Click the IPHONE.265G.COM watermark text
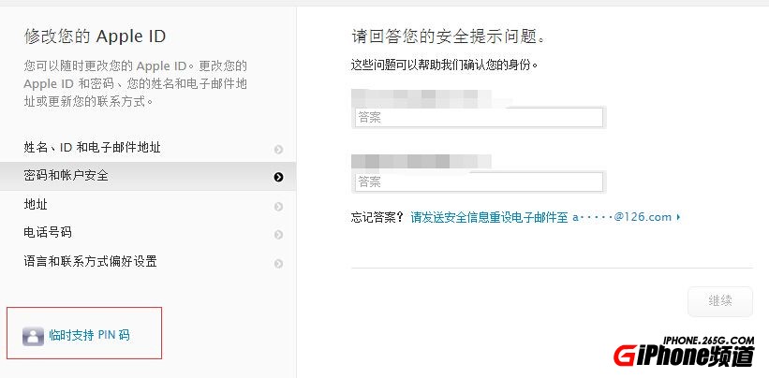Viewport: 769px width, 378px height. tap(709, 341)
